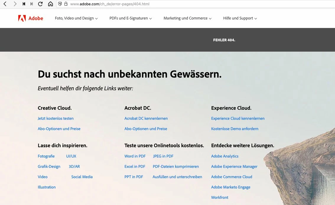Click the fast-forward (skip to end) icon
335x205 pixels.
pos(32,4)
